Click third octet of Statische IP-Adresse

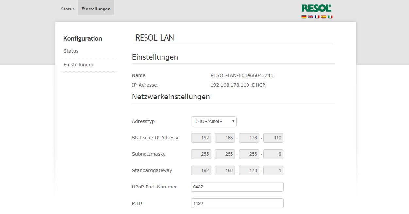(x=249, y=138)
